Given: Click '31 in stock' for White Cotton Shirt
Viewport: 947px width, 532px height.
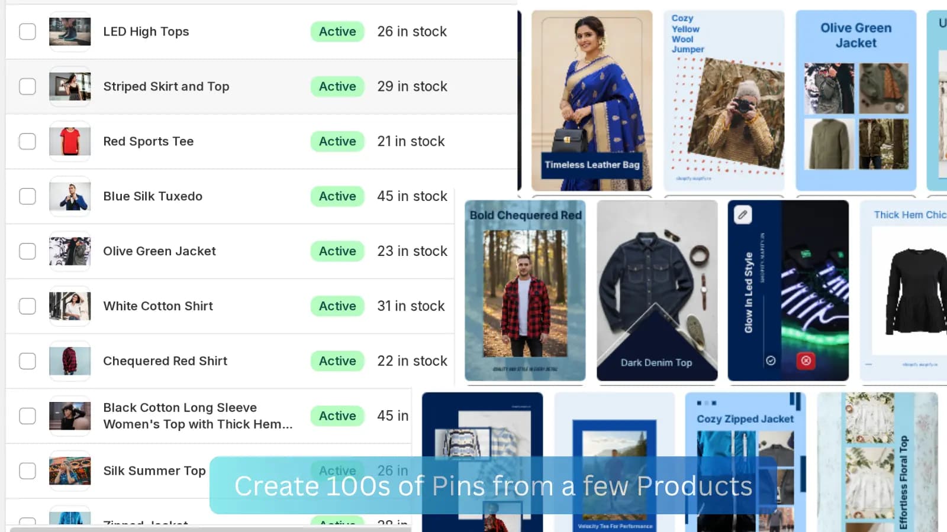Looking at the screenshot, I should tap(411, 306).
